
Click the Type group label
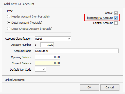(10, 11)
